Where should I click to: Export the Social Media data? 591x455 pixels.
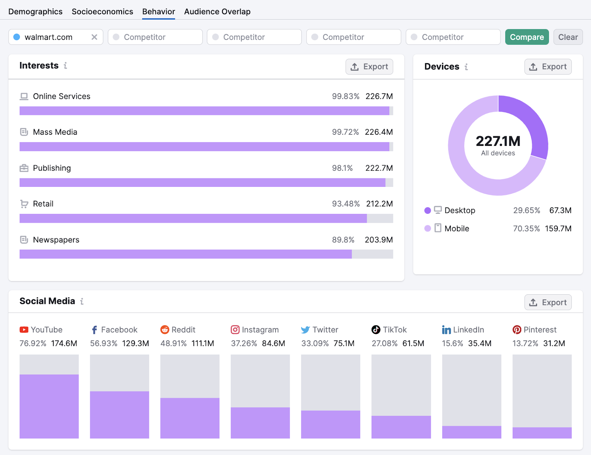[548, 302]
